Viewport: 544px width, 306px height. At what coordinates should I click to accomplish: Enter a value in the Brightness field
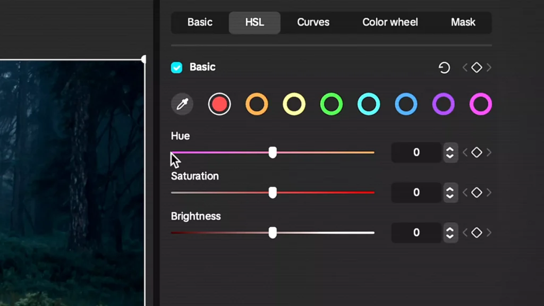pos(416,232)
